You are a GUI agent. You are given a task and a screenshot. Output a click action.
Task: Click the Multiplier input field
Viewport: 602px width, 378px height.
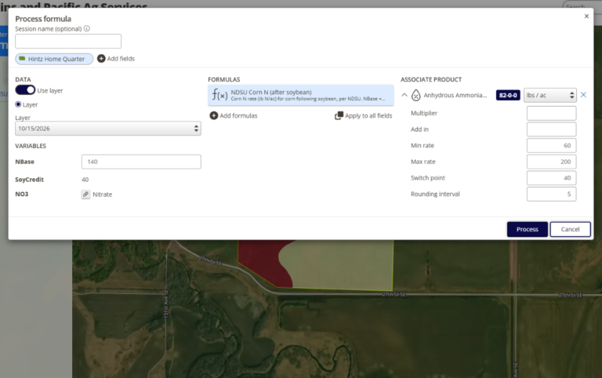click(551, 113)
